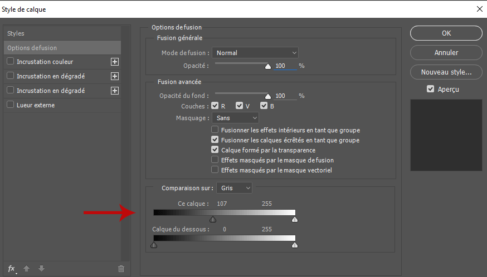
Task: Expand the Masquage dropdown
Action: (x=235, y=118)
